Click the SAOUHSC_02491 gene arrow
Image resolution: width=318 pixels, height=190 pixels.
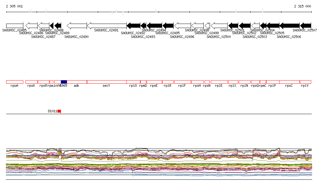coord(107,25)
